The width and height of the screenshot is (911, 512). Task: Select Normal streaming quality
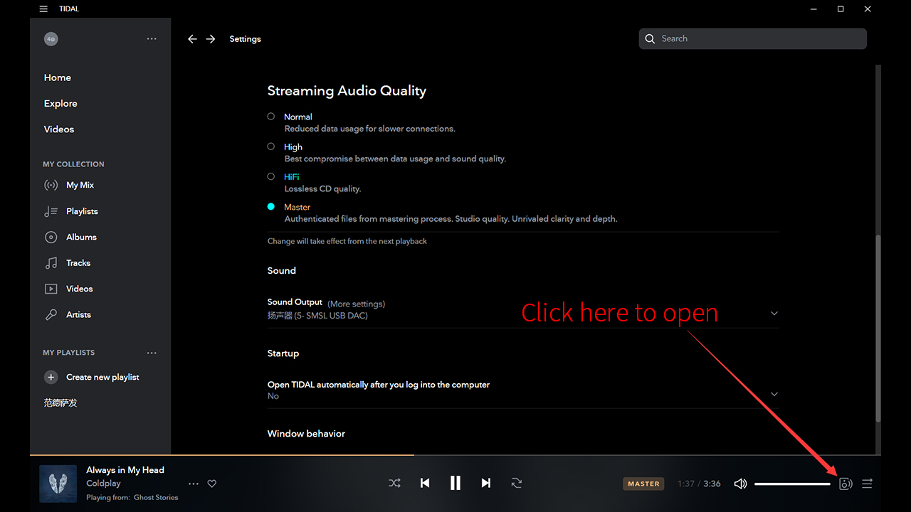(270, 116)
